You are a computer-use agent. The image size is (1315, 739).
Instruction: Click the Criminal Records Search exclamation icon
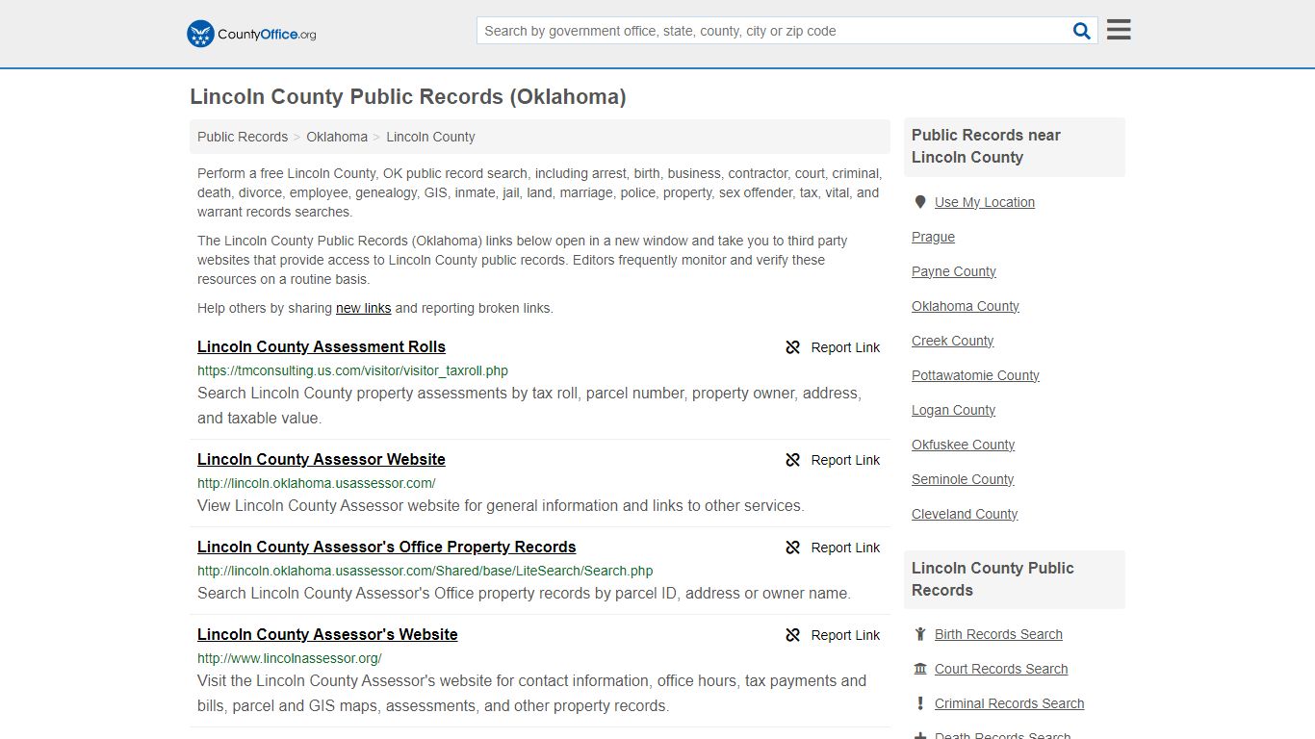pos(920,703)
